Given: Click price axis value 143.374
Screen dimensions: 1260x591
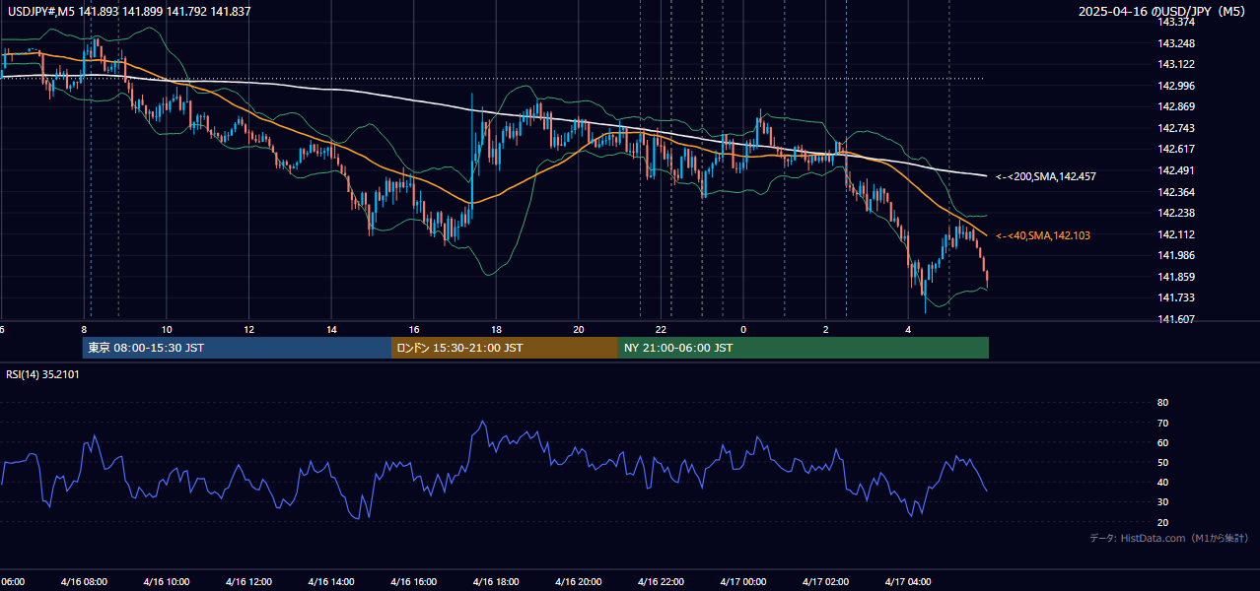Looking at the screenshot, I should tap(1176, 22).
